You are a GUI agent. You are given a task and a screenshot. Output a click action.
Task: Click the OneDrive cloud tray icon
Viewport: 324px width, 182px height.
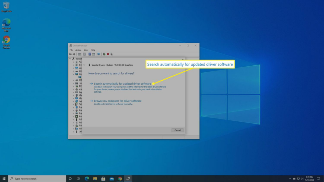(294, 179)
